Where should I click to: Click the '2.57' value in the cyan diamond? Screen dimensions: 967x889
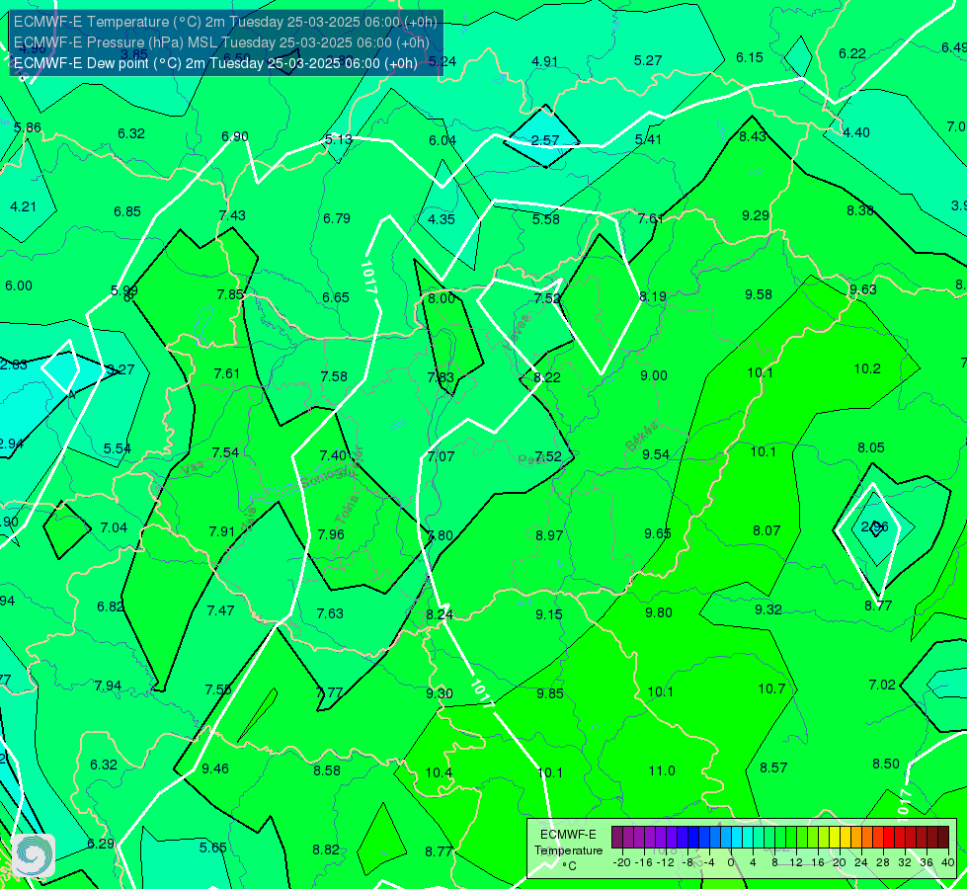tap(545, 140)
